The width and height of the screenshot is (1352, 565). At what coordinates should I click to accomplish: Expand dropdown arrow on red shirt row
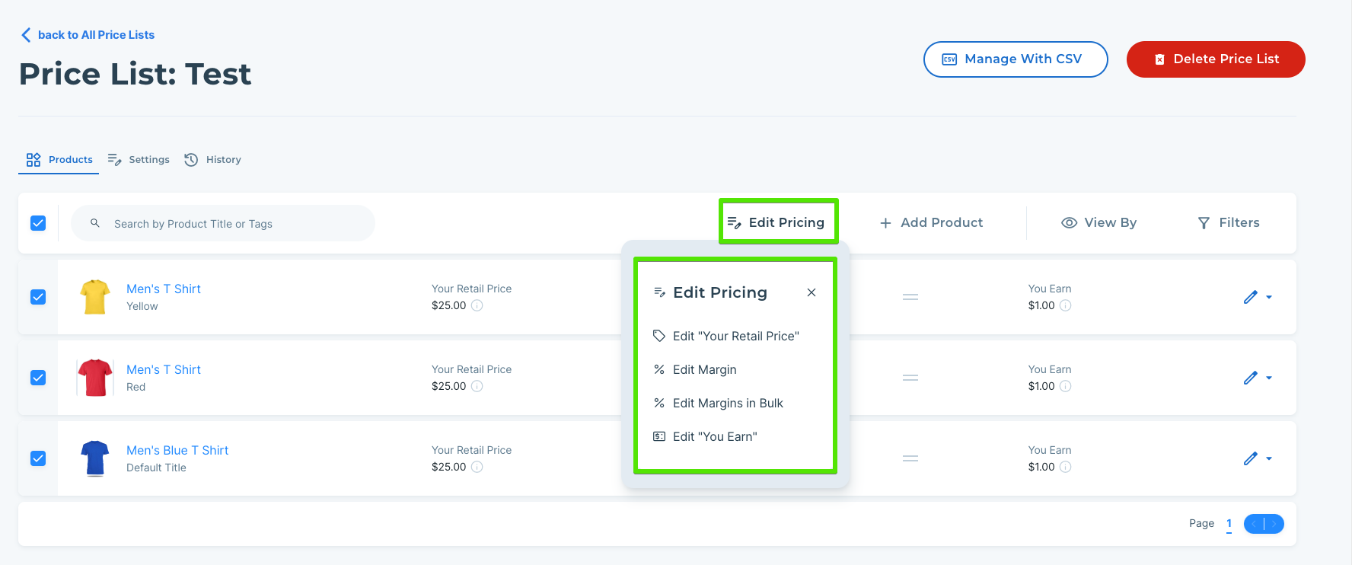tap(1269, 378)
